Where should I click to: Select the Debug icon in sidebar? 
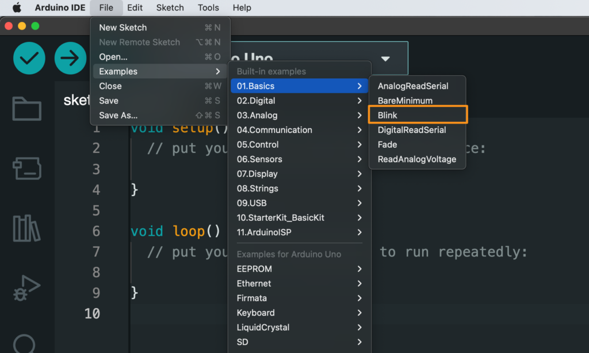click(26, 287)
